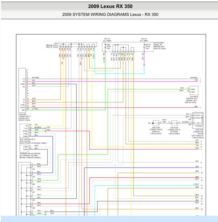Click the "CANH" pin inside the distance control ECU box
The image size is (218, 222).
pos(193,89)
